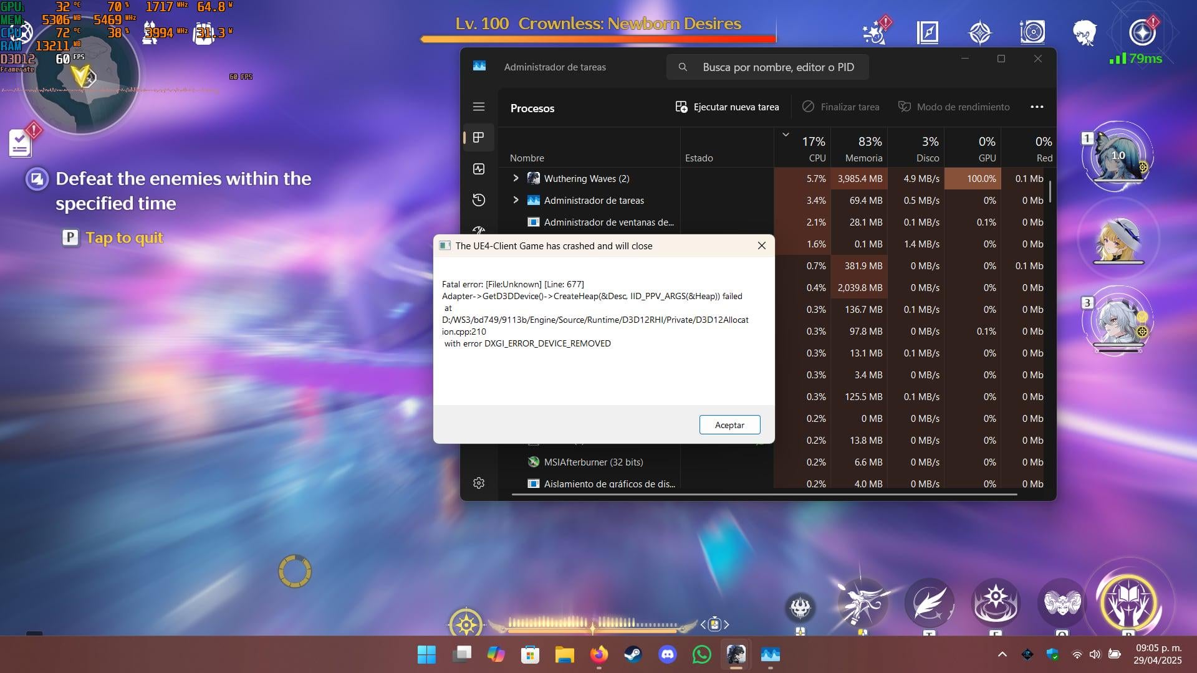The height and width of the screenshot is (673, 1197).
Task: Click the golden wheel utility icon
Action: [x=466, y=623]
